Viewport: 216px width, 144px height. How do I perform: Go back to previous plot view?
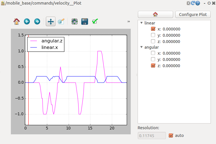[x=27, y=21]
